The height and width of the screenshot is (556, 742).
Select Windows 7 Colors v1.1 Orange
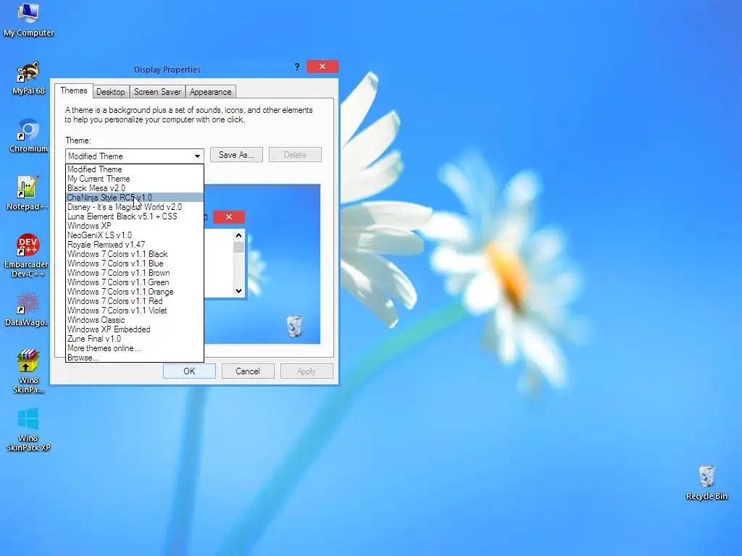tap(135, 292)
